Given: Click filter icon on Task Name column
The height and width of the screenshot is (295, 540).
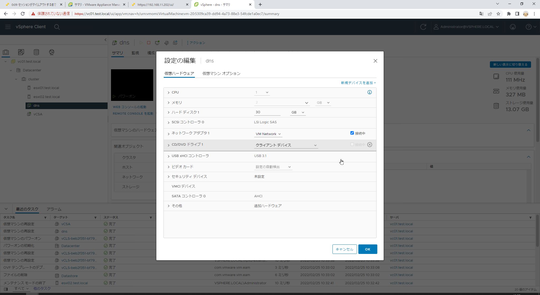Looking at the screenshot, I should click(x=45, y=218).
